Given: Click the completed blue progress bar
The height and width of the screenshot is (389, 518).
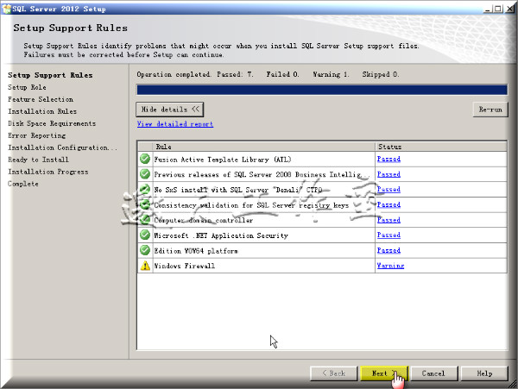Looking at the screenshot, I should coord(322,90).
